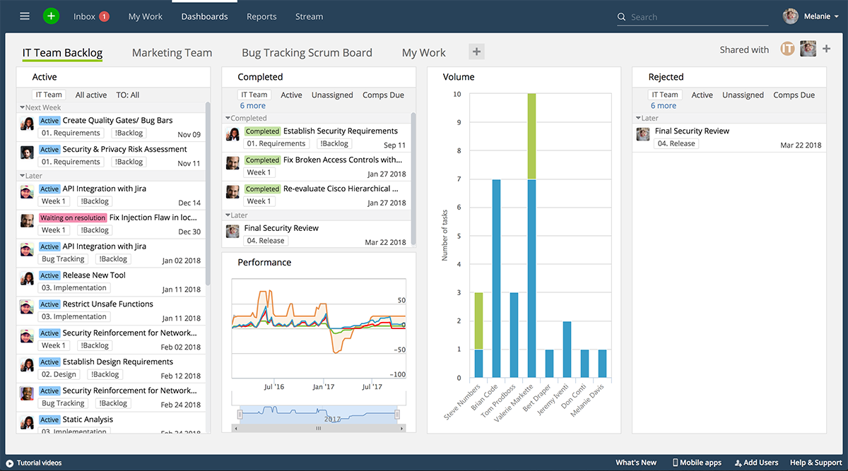The width and height of the screenshot is (848, 471).
Task: Open the Reports section in the top menu
Action: click(261, 16)
